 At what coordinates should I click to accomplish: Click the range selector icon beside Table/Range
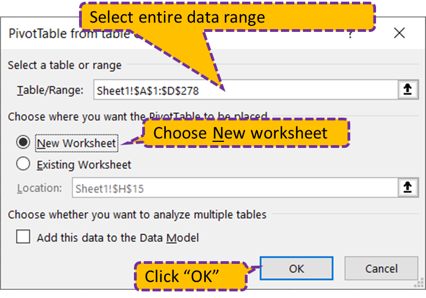pyautogui.click(x=407, y=90)
